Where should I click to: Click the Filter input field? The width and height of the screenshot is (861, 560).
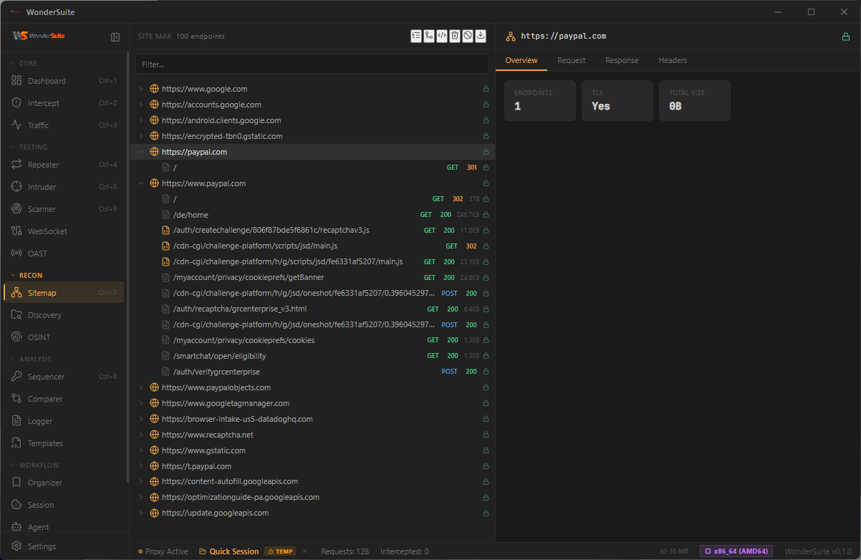(x=312, y=64)
